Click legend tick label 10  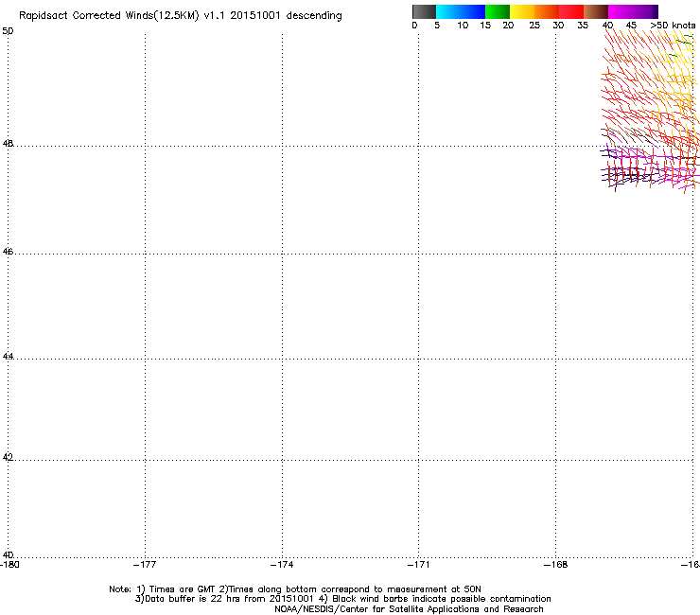pos(463,26)
